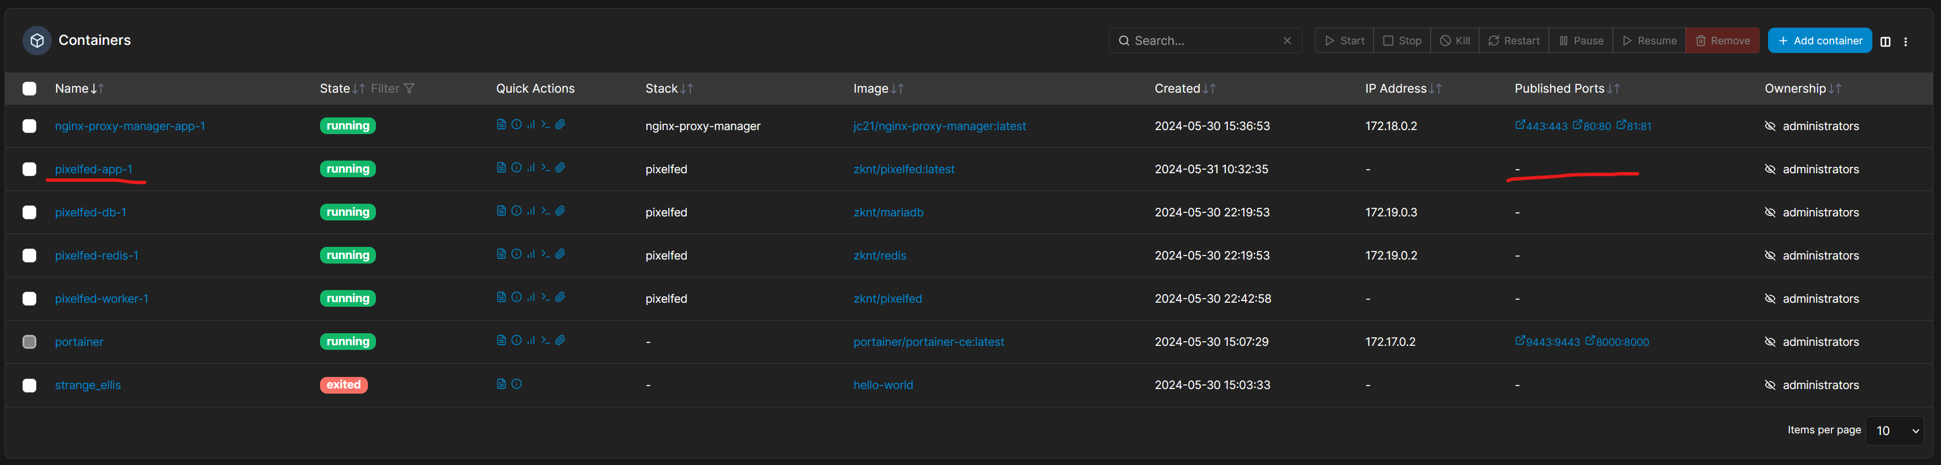The image size is (1941, 465).
Task: Clear the search field with X
Action: click(x=1287, y=41)
